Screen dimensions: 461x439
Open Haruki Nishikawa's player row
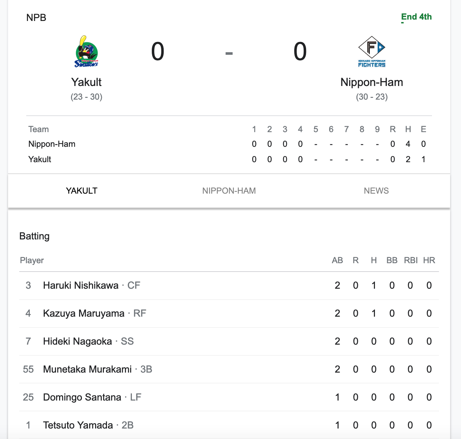[229, 286]
